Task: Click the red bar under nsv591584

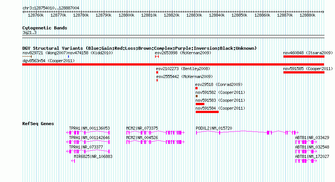Action: tap(207, 112)
